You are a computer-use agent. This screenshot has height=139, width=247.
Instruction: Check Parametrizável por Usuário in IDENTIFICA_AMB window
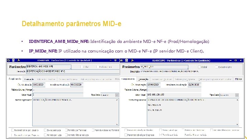click(13, 130)
